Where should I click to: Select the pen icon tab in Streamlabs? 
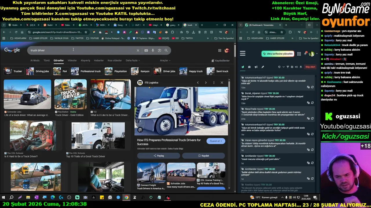(263, 67)
